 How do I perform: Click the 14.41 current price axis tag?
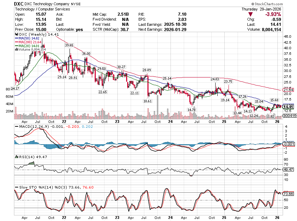[288, 107]
